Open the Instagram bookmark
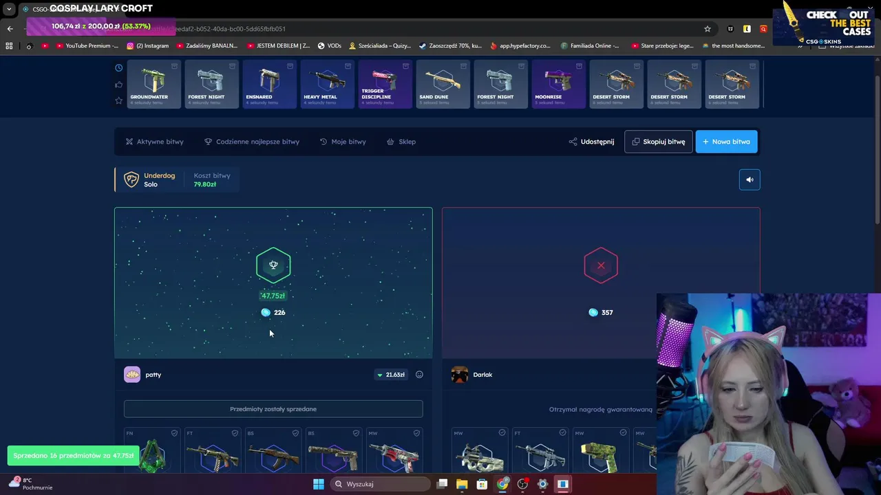This screenshot has width=881, height=495. tap(147, 46)
